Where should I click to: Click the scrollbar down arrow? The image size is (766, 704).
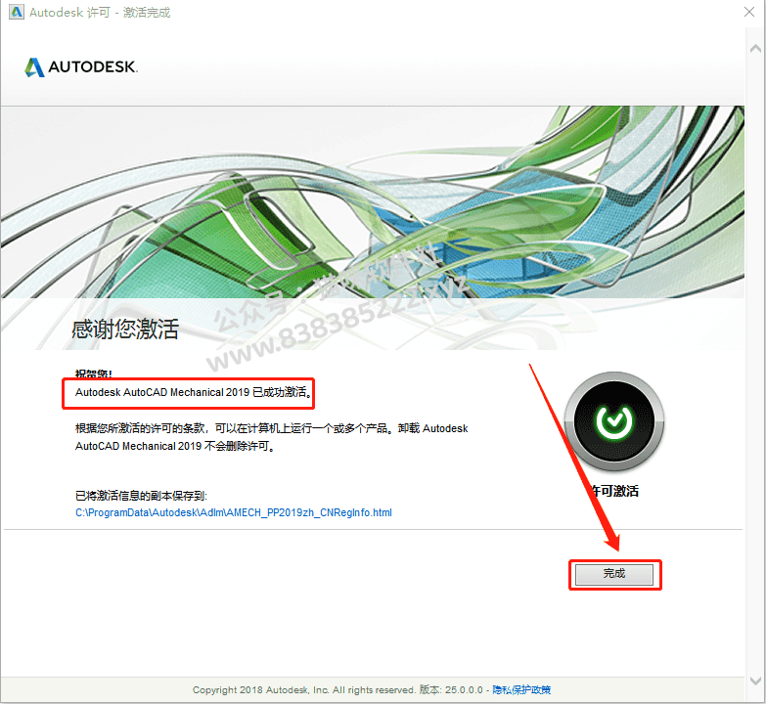pos(755,681)
